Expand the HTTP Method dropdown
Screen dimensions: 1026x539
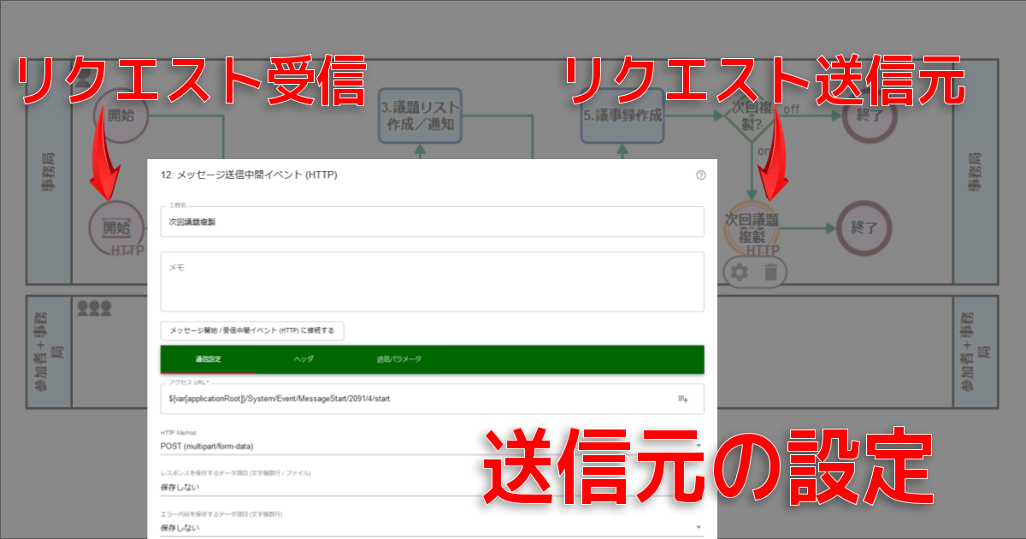pos(432,446)
